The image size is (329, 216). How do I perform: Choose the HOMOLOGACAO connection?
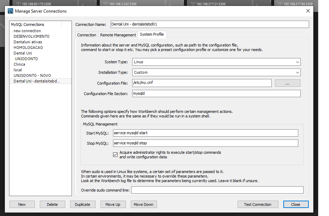(28, 48)
